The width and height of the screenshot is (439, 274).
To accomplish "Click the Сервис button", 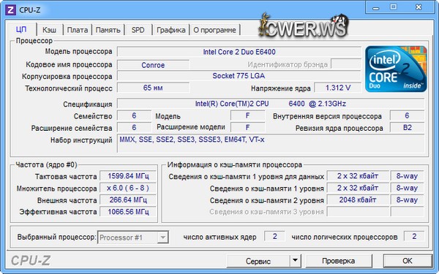I will tap(258, 261).
